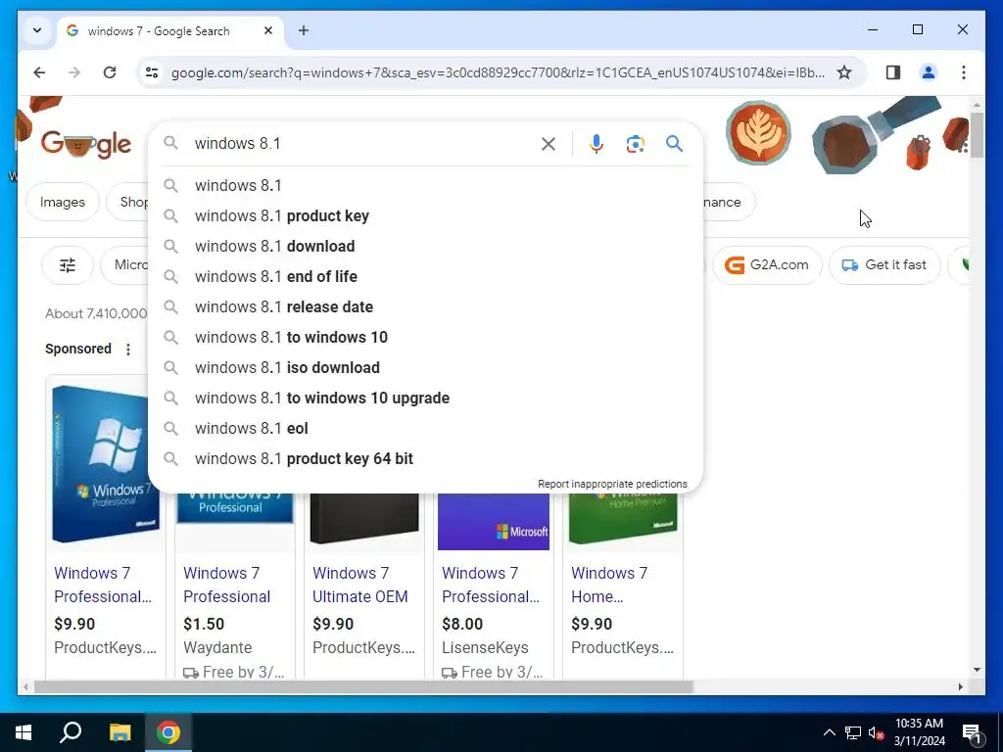The image size is (1003, 752).
Task: Click scroll down arrow on vertical scrollbar
Action: [977, 670]
